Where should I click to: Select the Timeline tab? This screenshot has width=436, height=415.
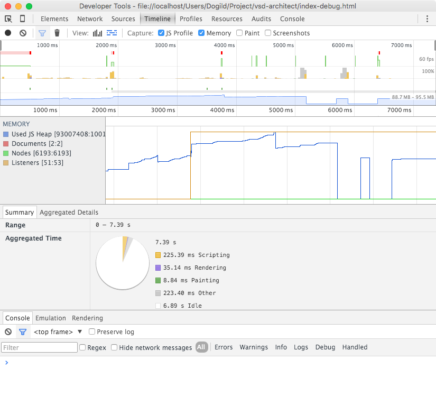tap(157, 19)
